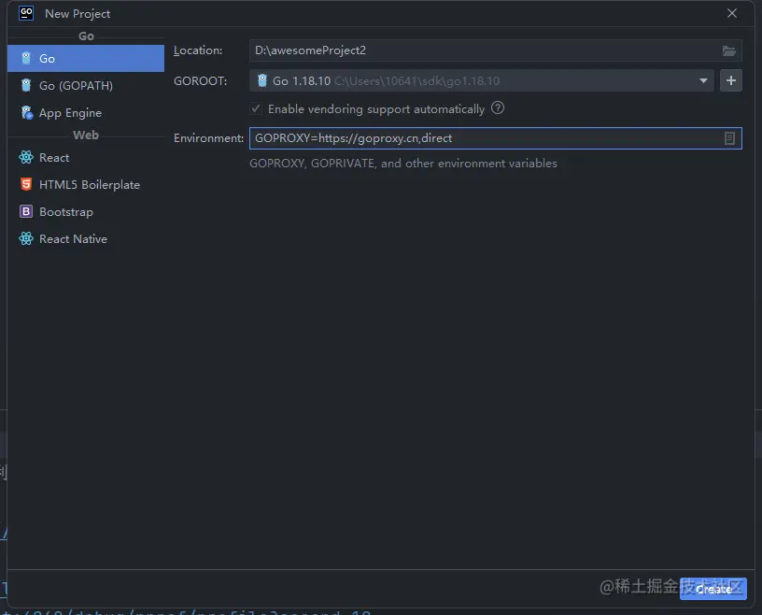Click the Environment label
Image resolution: width=762 pixels, height=615 pixels.
click(208, 138)
